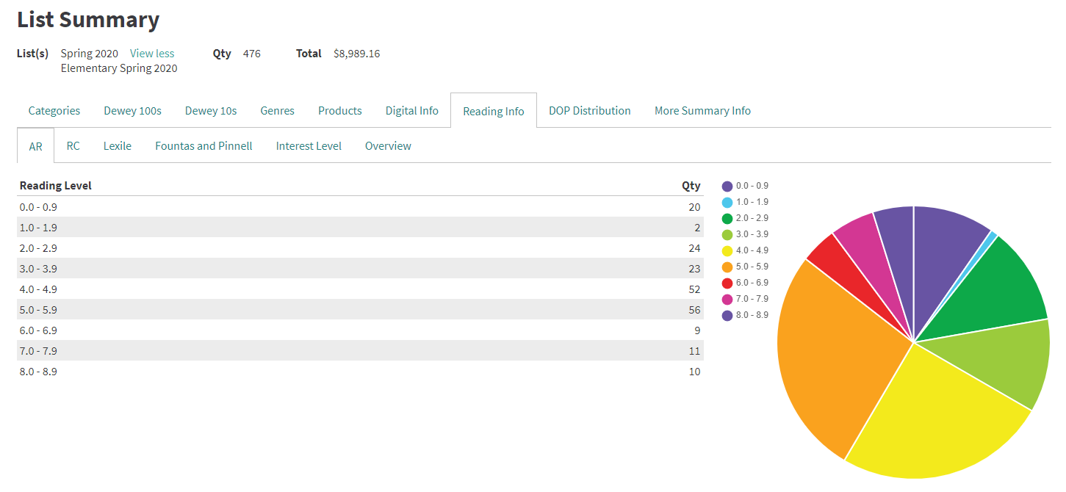Select the Genres tab
This screenshot has width=1066, height=492.
coord(277,110)
